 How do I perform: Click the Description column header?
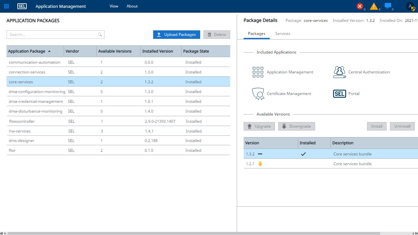tap(374, 143)
